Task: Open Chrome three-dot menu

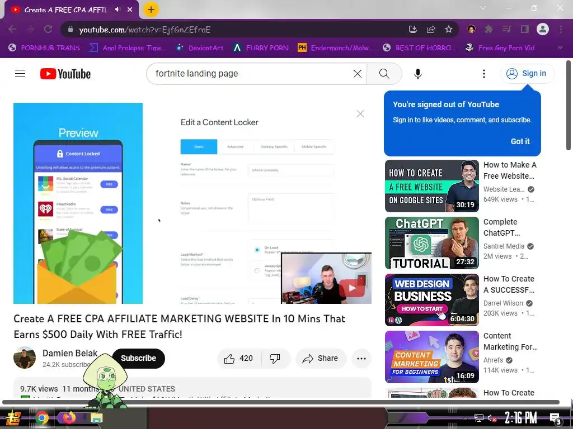Action: 561,29
